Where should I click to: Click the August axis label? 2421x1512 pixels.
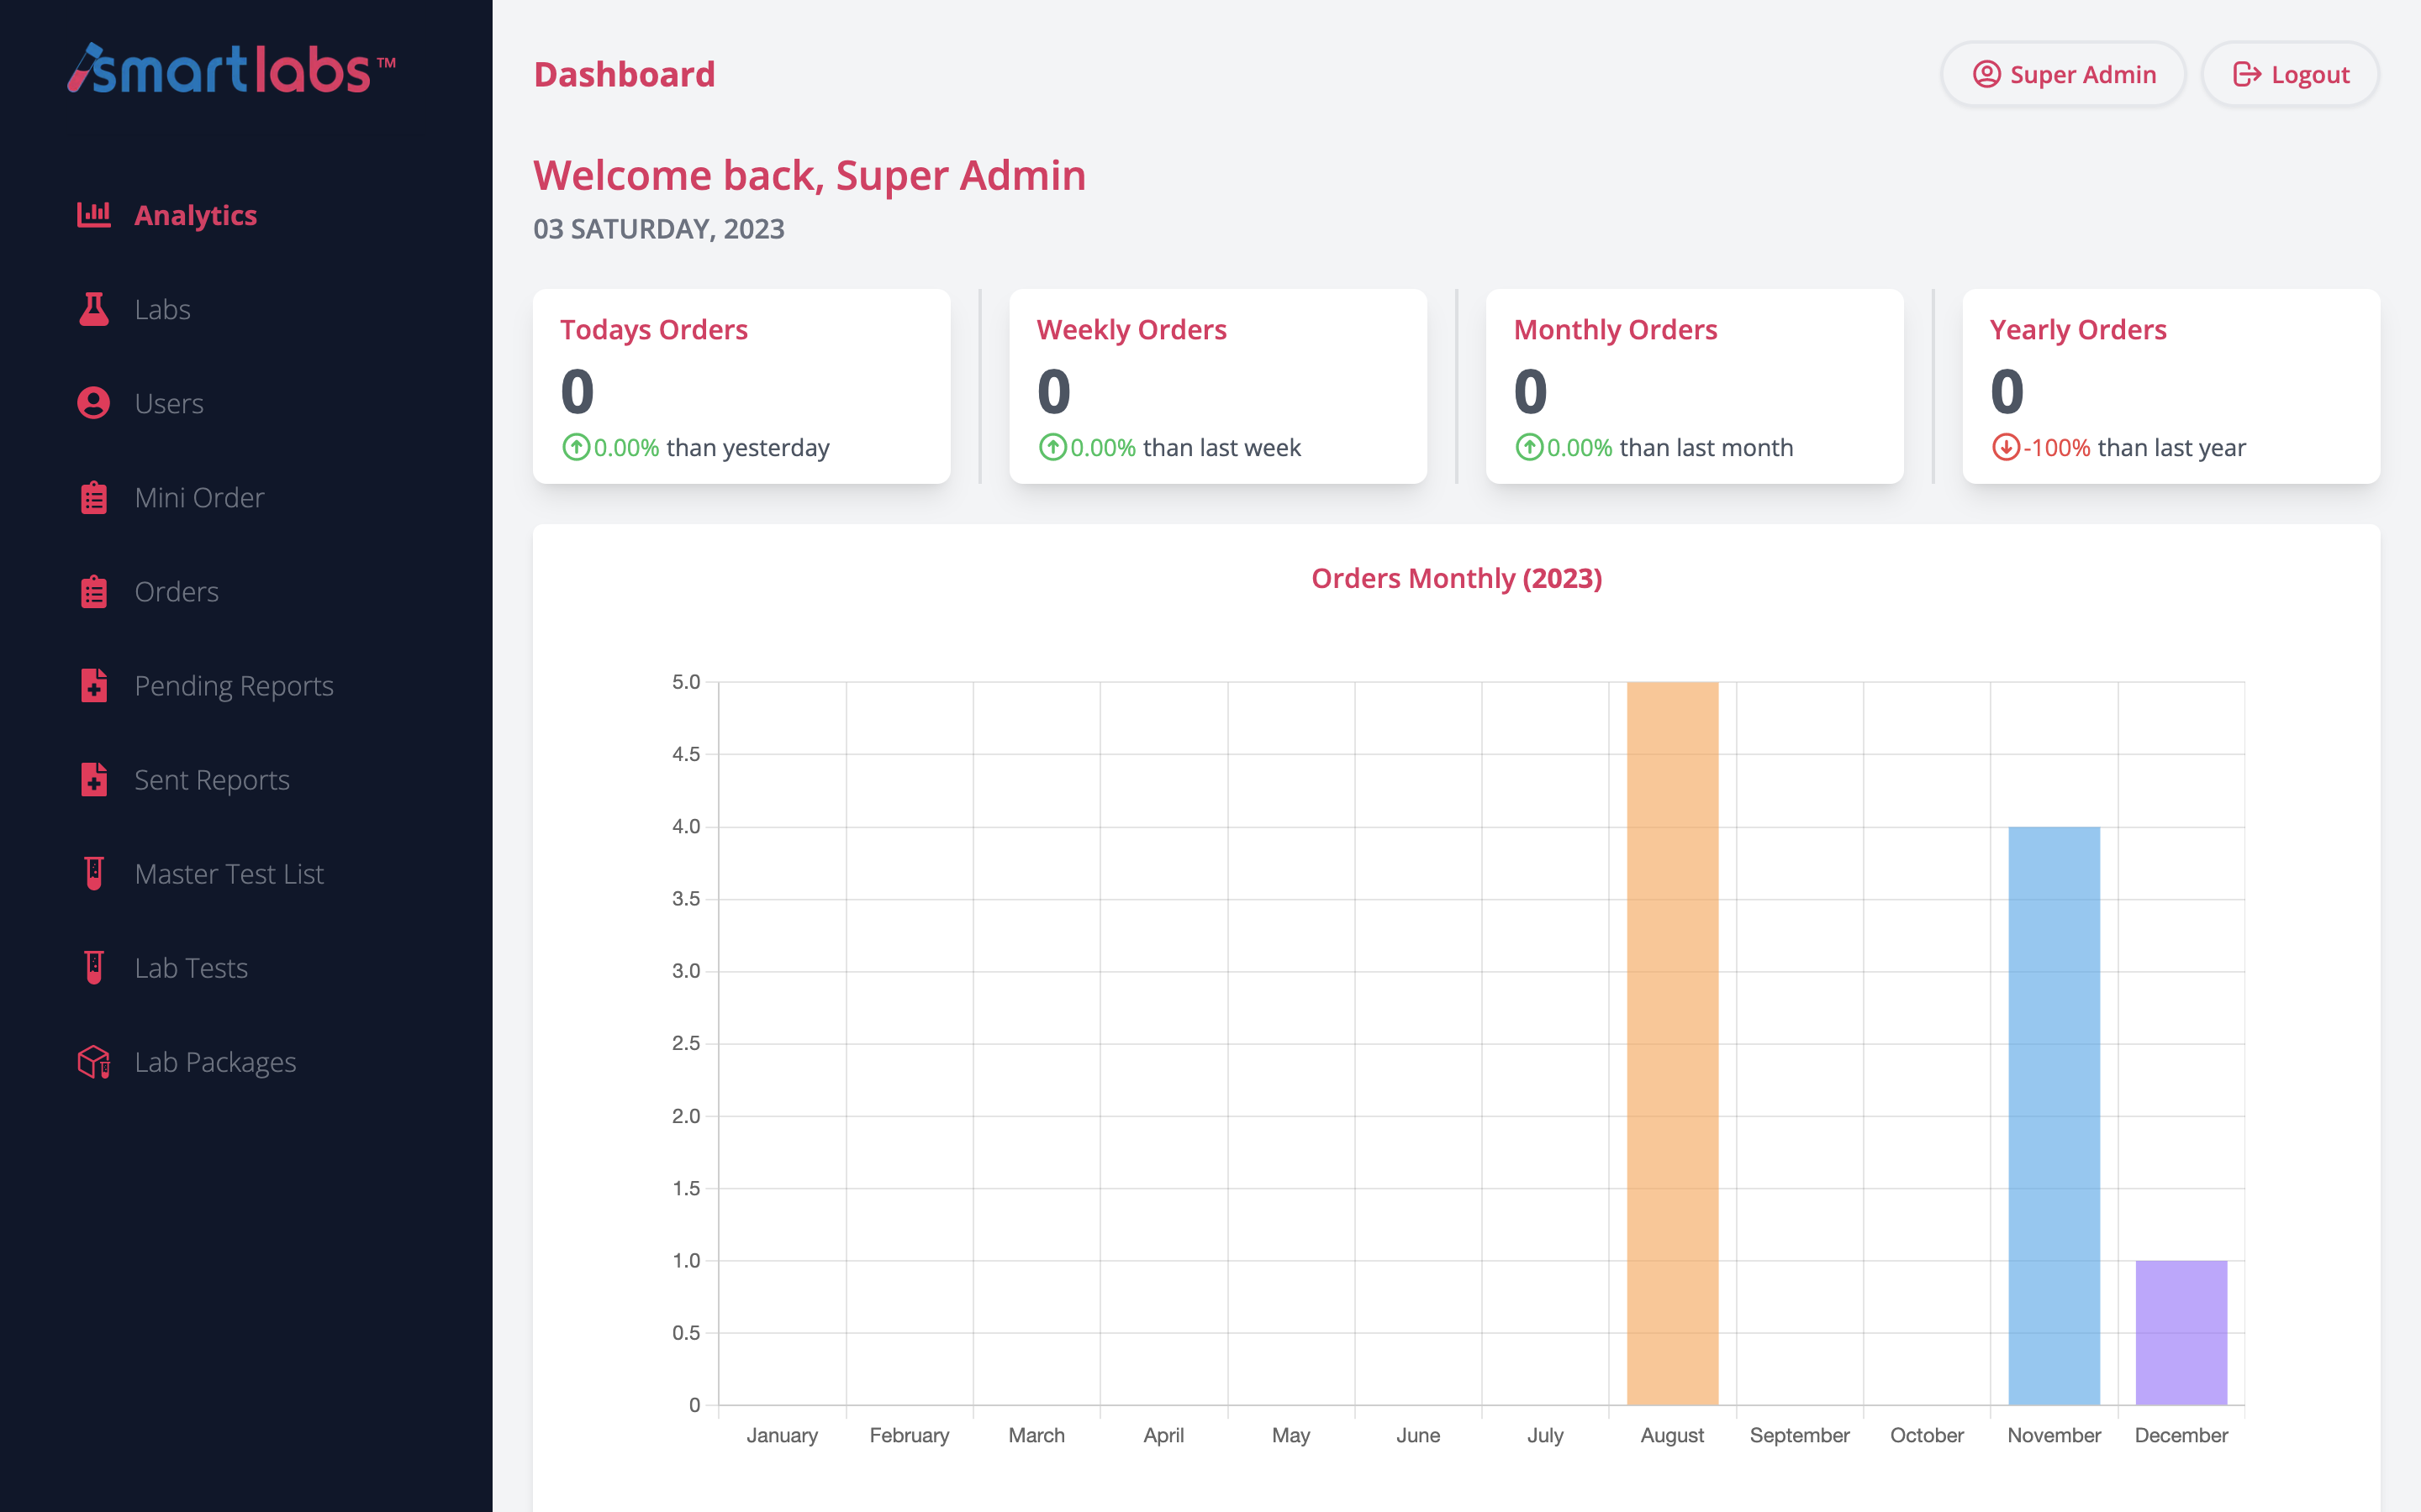1672,1435
